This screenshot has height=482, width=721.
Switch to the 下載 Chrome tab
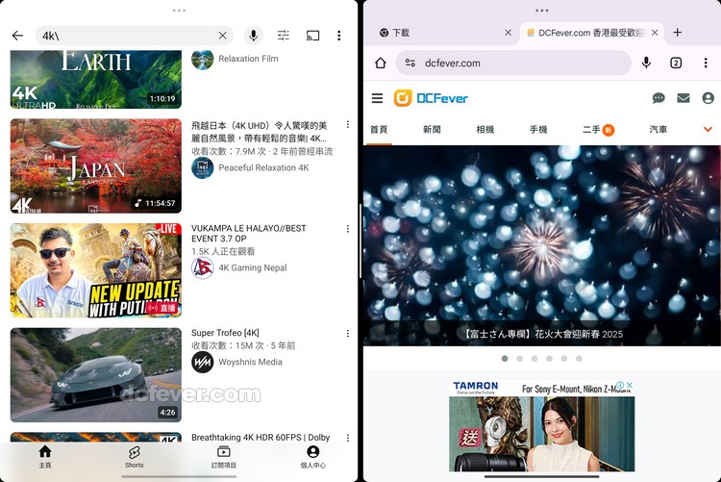pos(439,33)
